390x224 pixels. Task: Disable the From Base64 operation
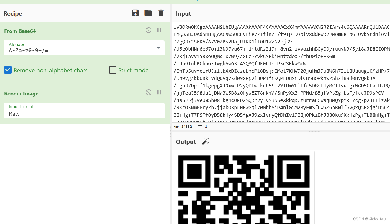pyautogui.click(x=148, y=30)
